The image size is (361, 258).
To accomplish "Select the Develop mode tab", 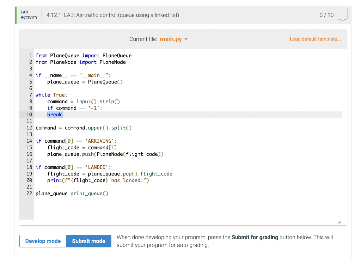I will [43, 241].
